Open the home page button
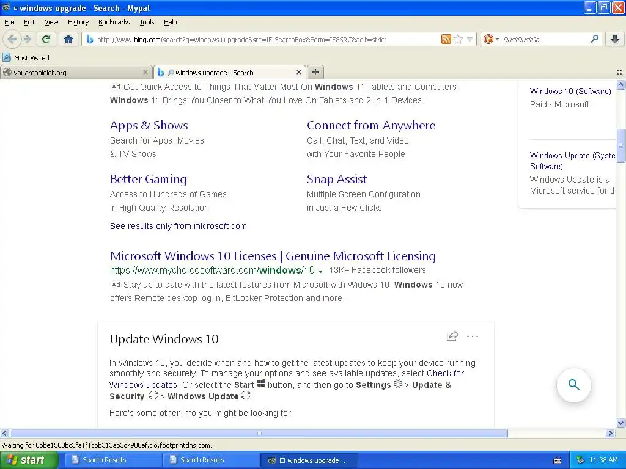 click(68, 39)
